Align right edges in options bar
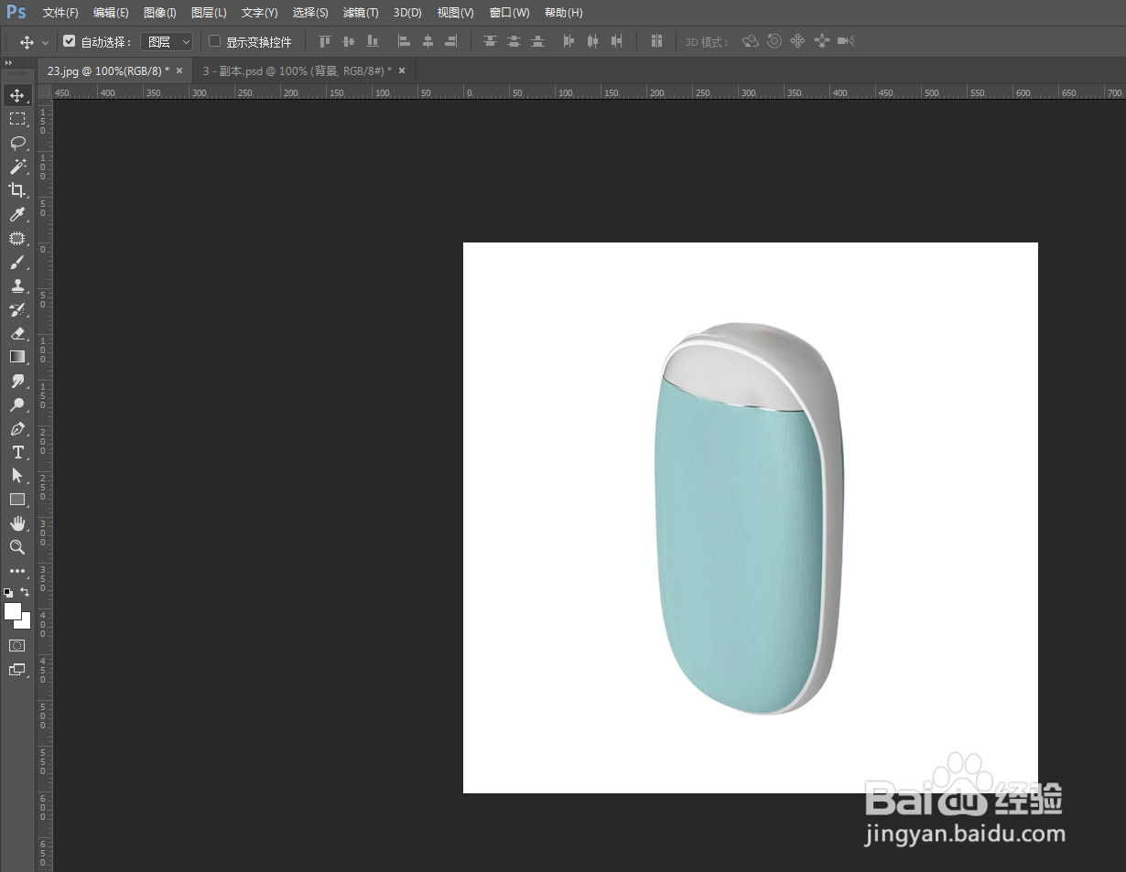The image size is (1126, 872). pos(451,41)
